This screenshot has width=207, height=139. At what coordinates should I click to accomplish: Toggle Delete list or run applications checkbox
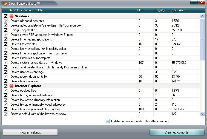(x=5, y=53)
